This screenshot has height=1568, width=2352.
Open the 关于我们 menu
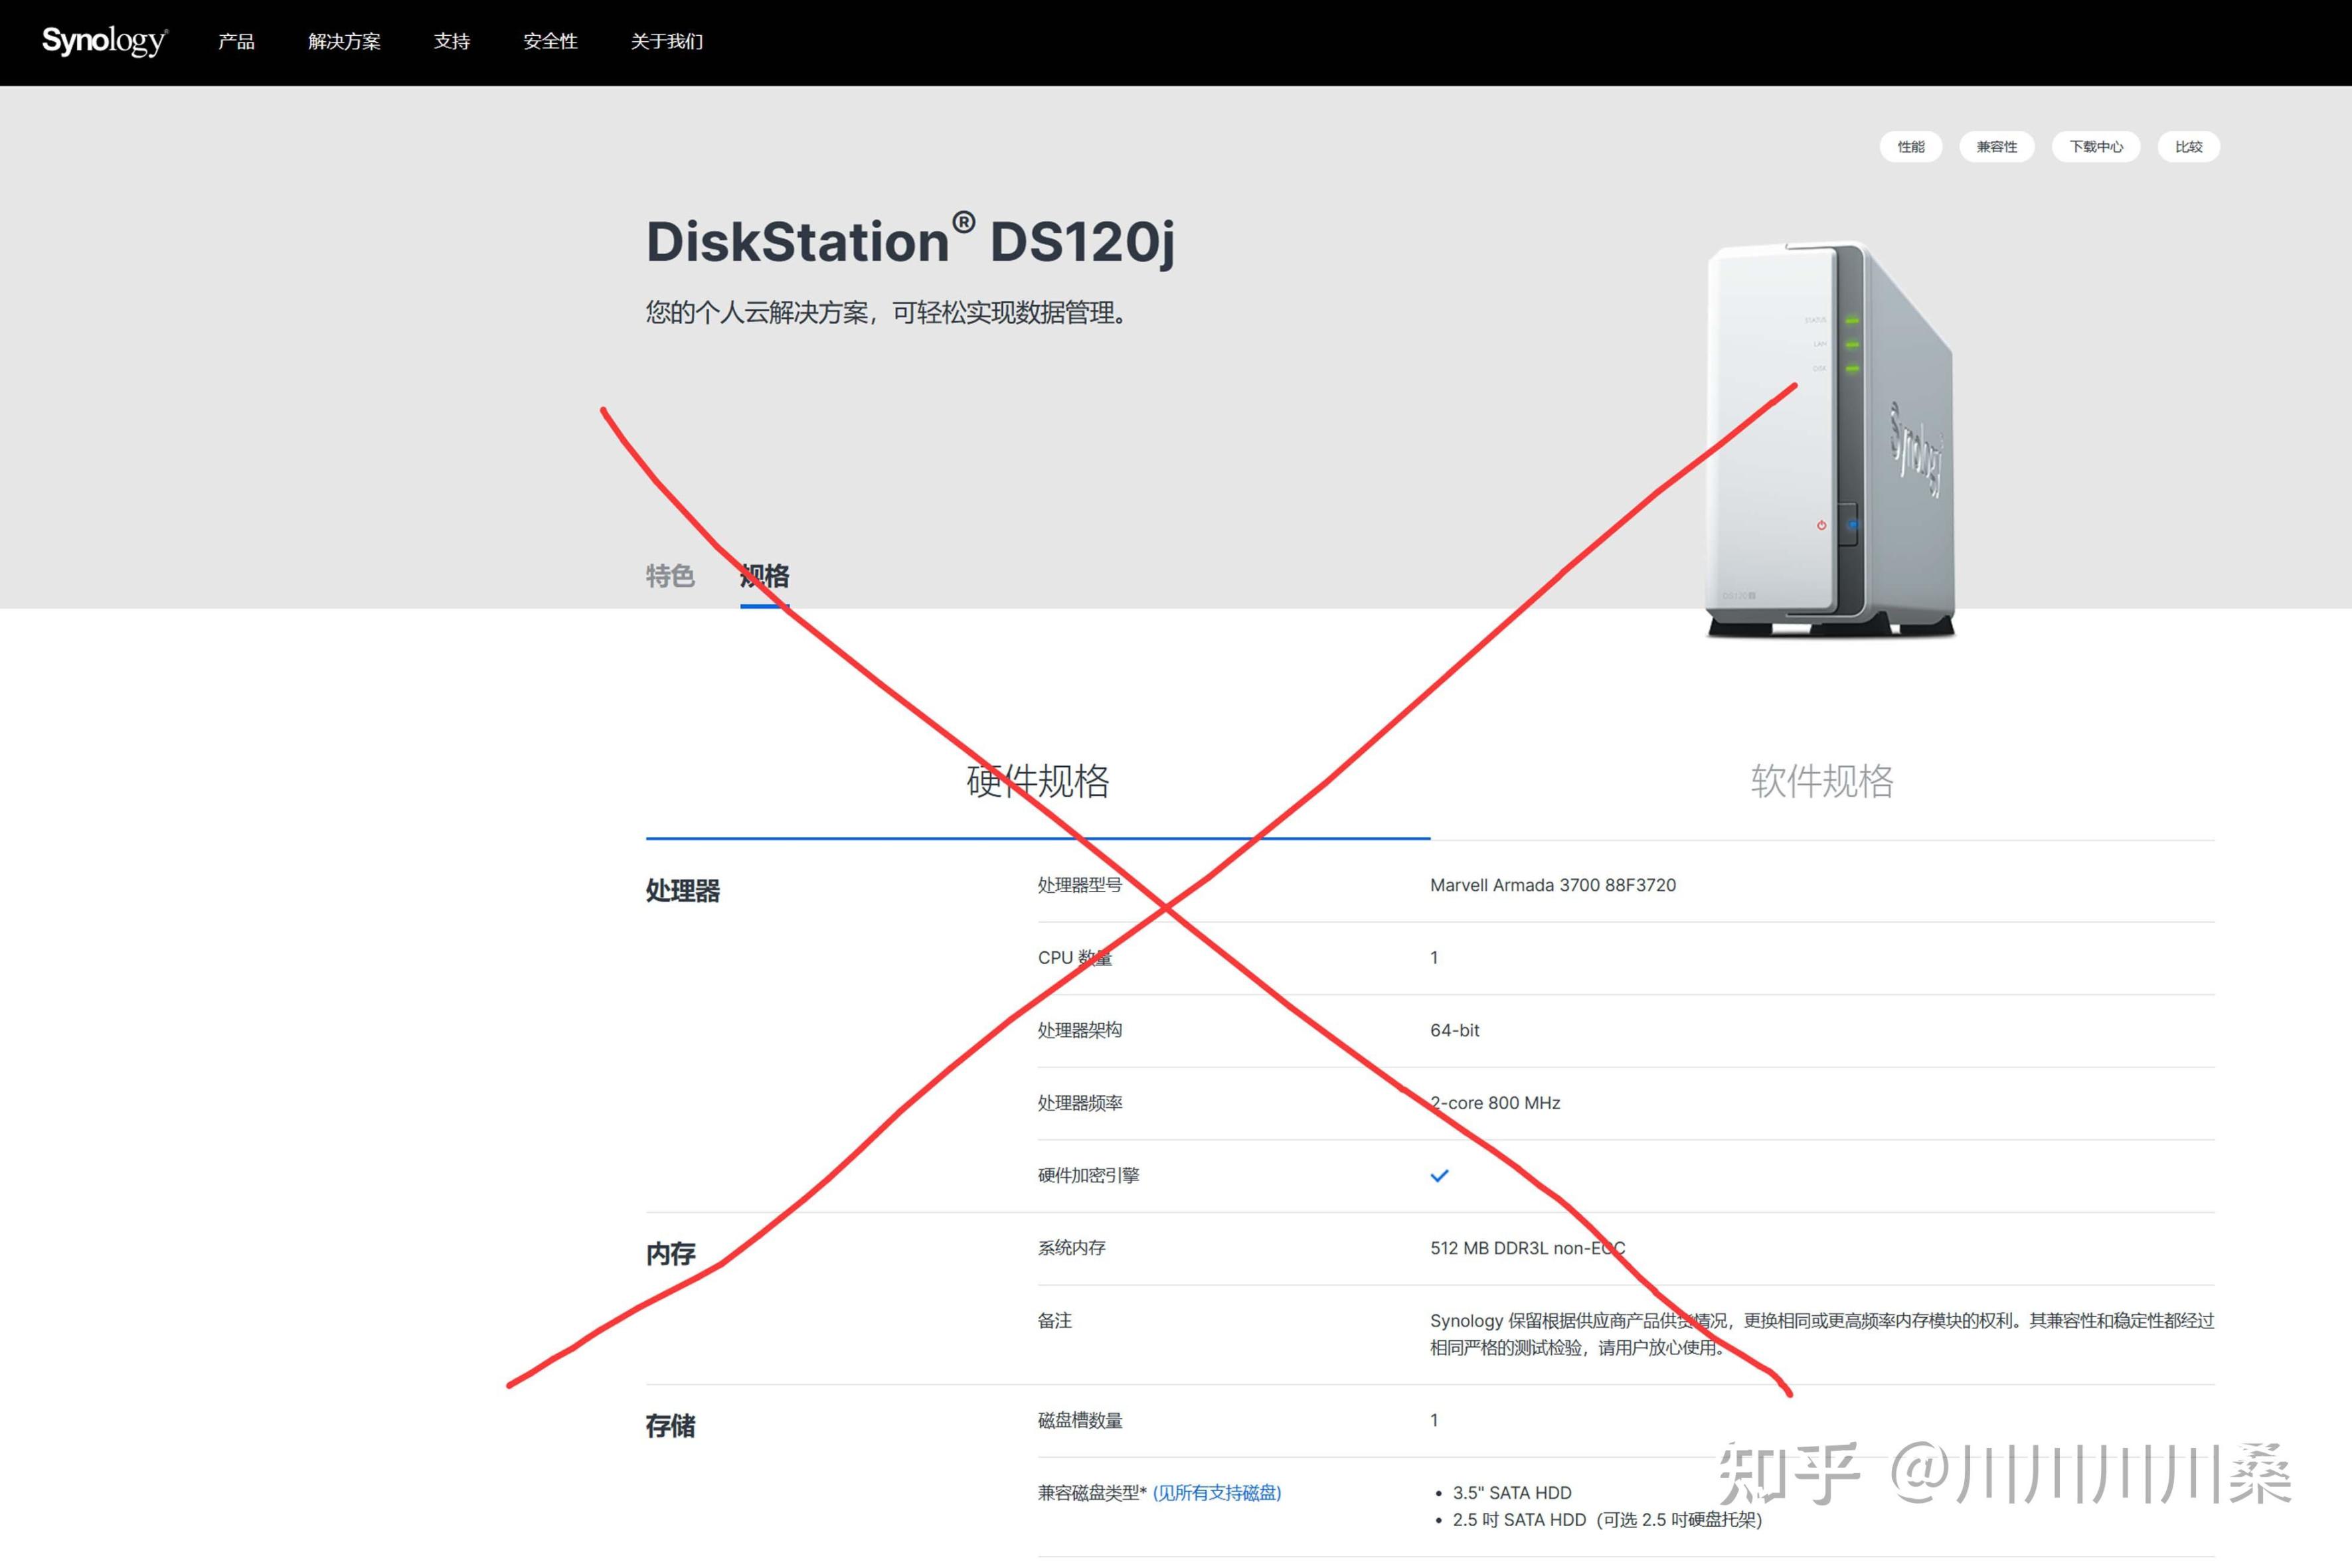click(667, 42)
